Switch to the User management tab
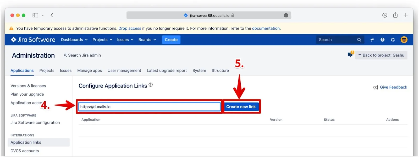Viewport: 419px width, 157px height. [124, 71]
